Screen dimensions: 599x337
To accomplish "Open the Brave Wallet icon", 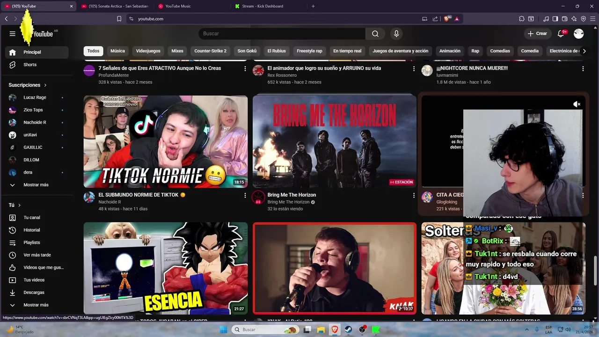I will click(x=564, y=19).
